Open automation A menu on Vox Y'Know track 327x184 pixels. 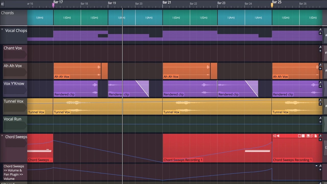coord(320,83)
